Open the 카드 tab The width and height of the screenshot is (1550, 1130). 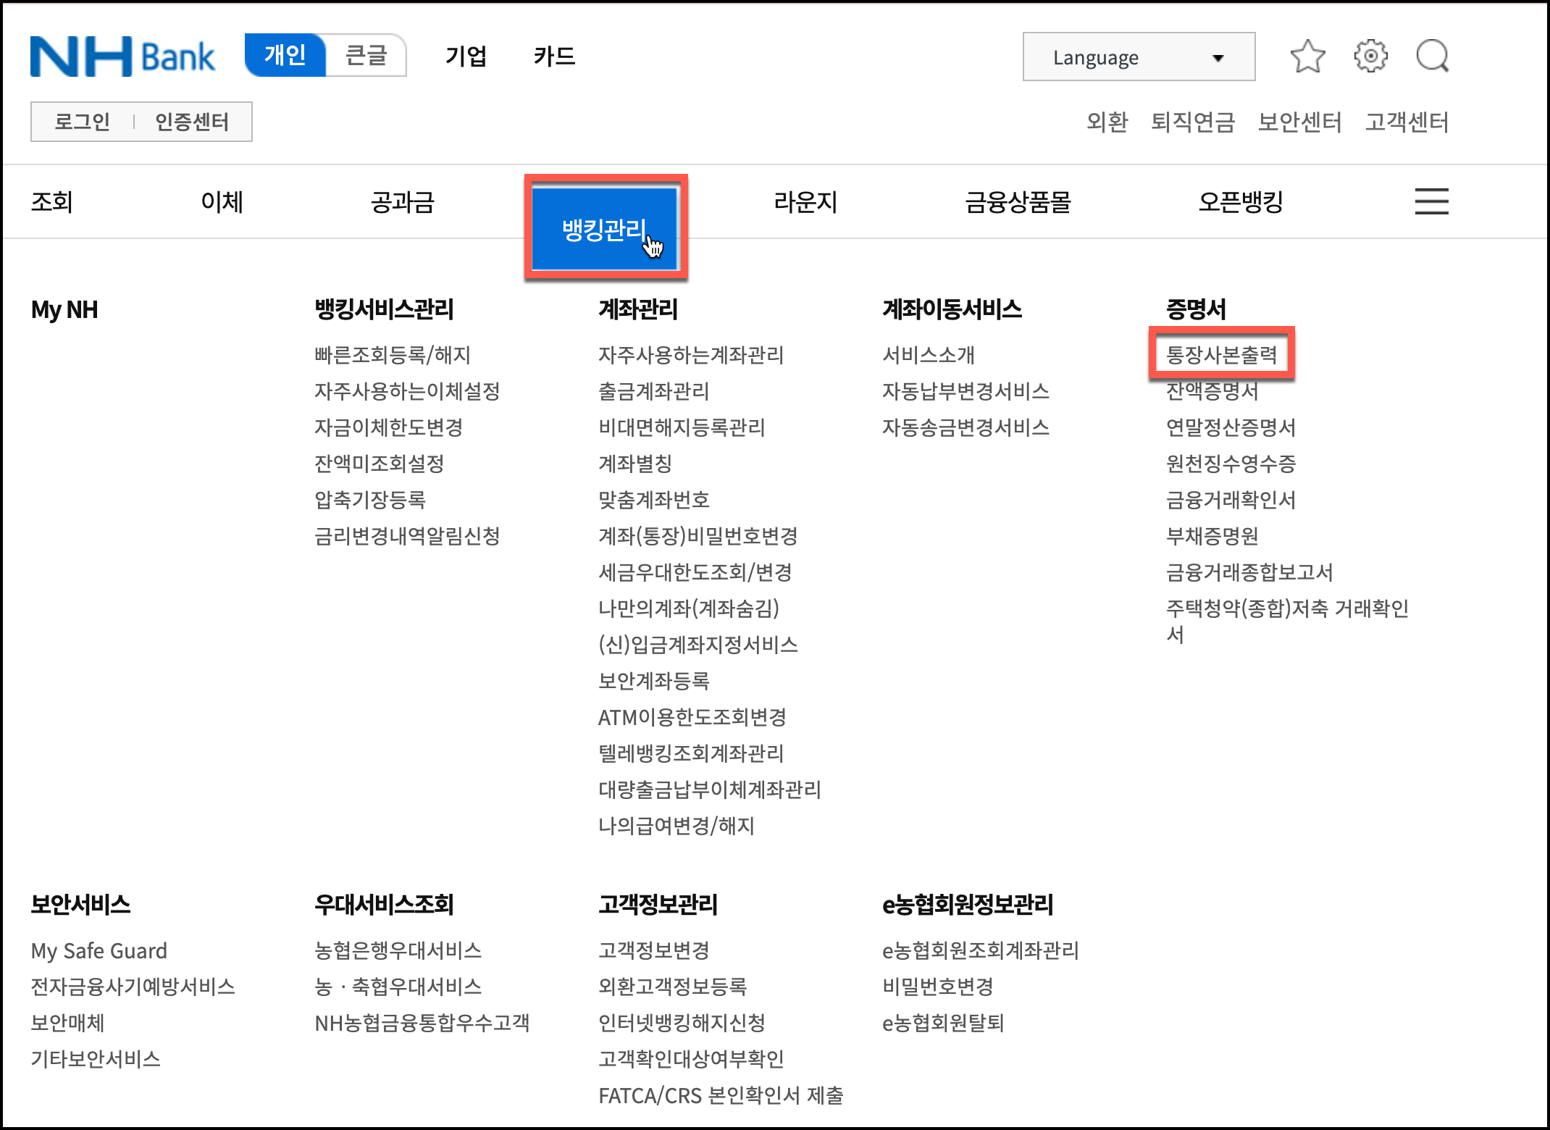click(x=554, y=56)
